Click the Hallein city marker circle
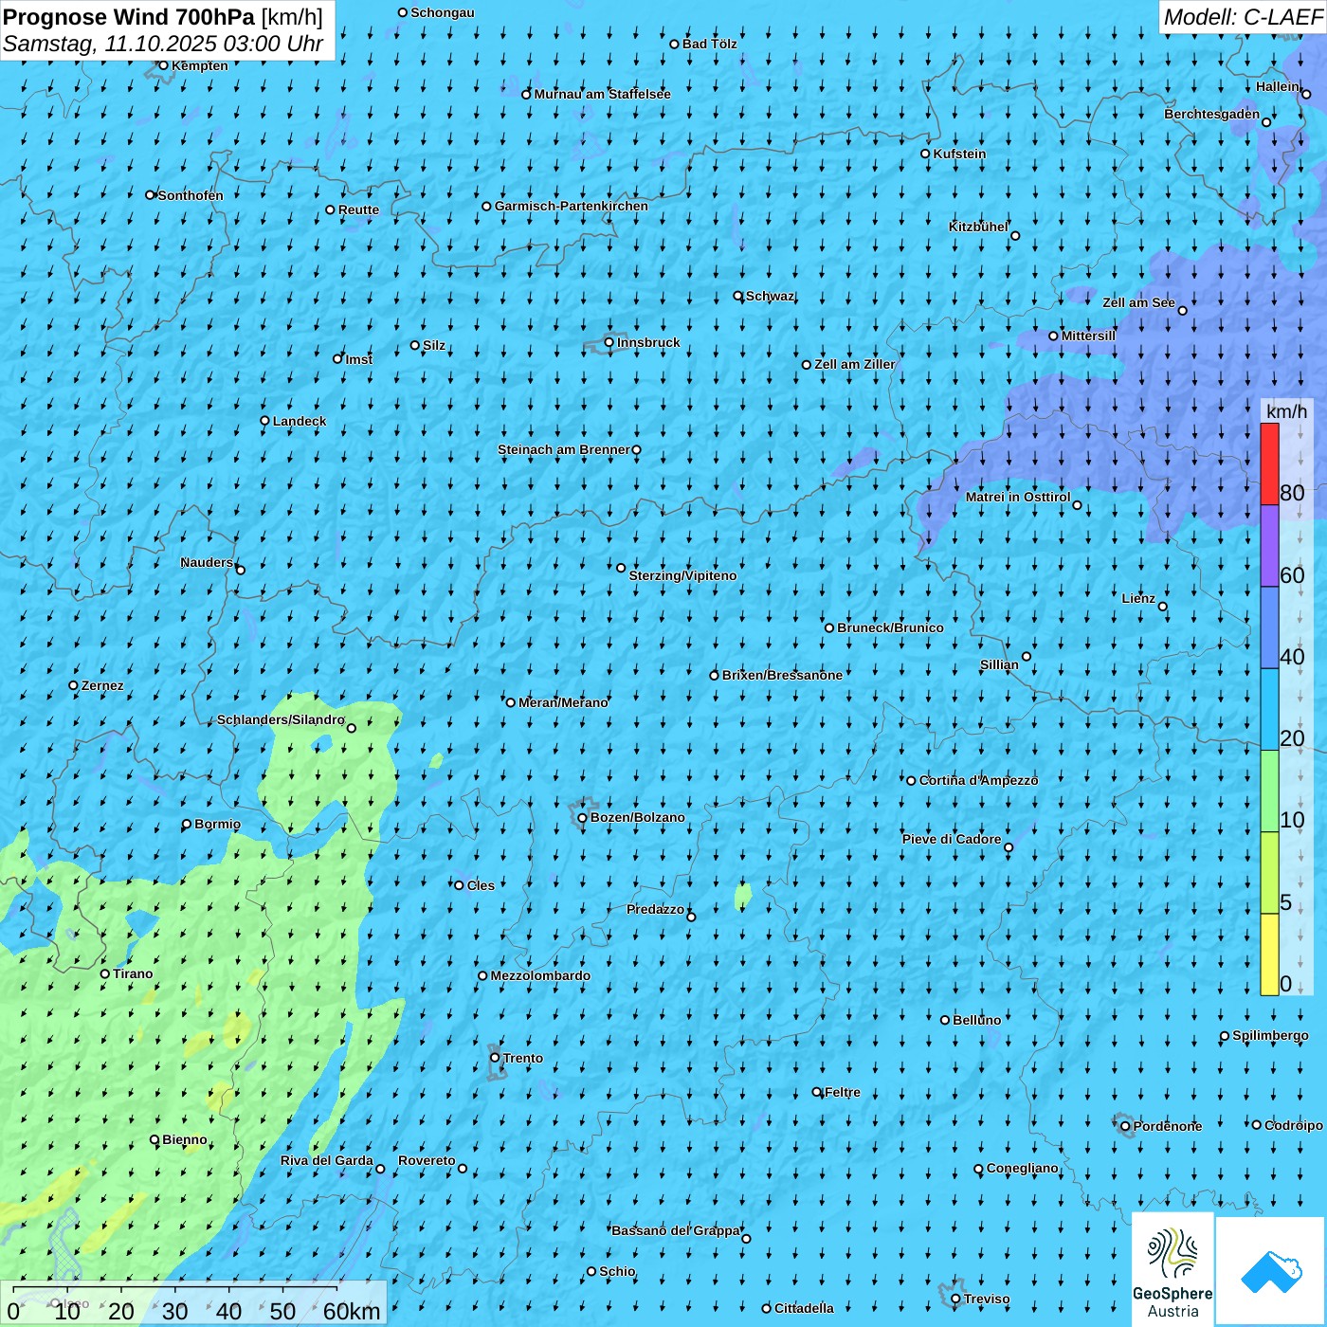The width and height of the screenshot is (1327, 1327). [x=1306, y=94]
